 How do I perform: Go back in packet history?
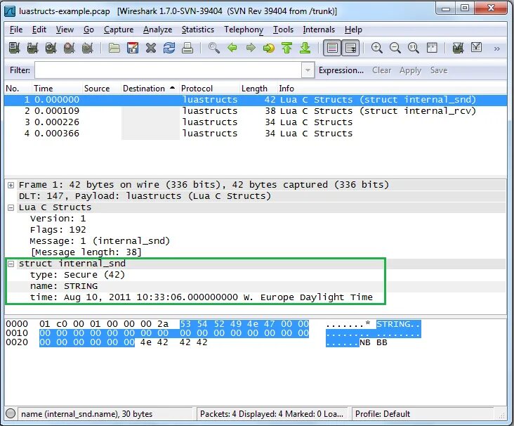point(232,48)
